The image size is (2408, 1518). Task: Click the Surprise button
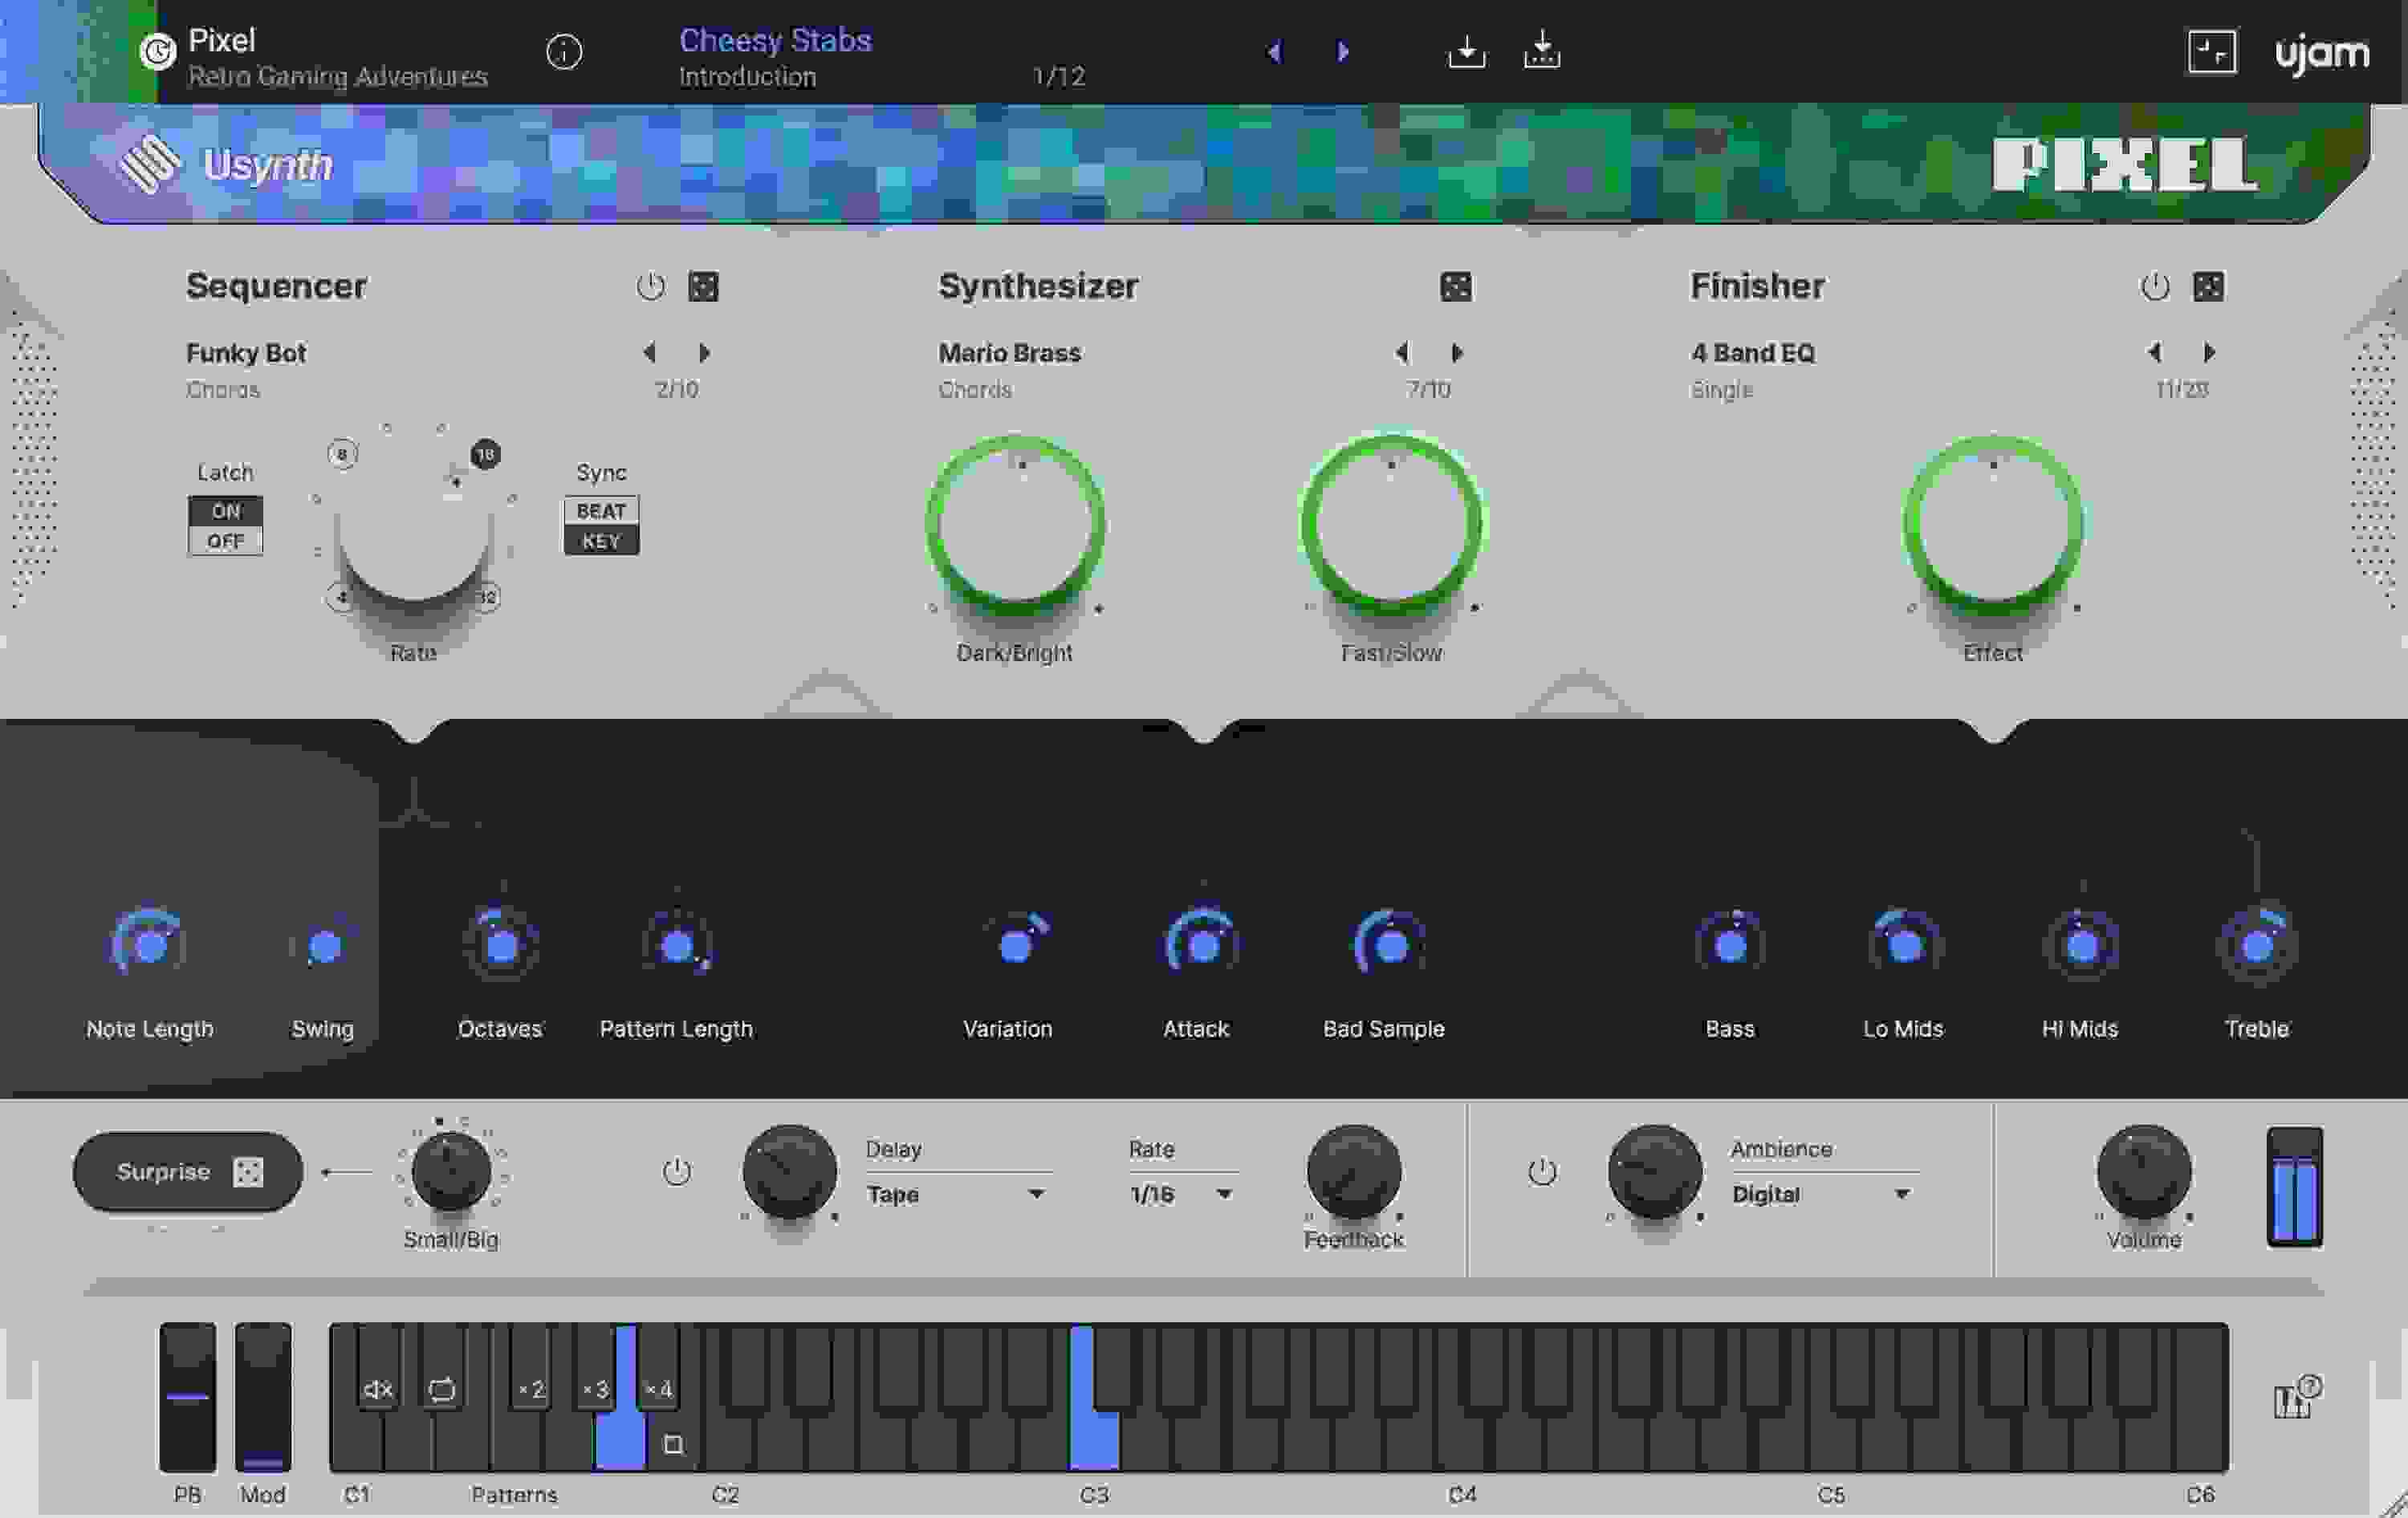pos(186,1171)
